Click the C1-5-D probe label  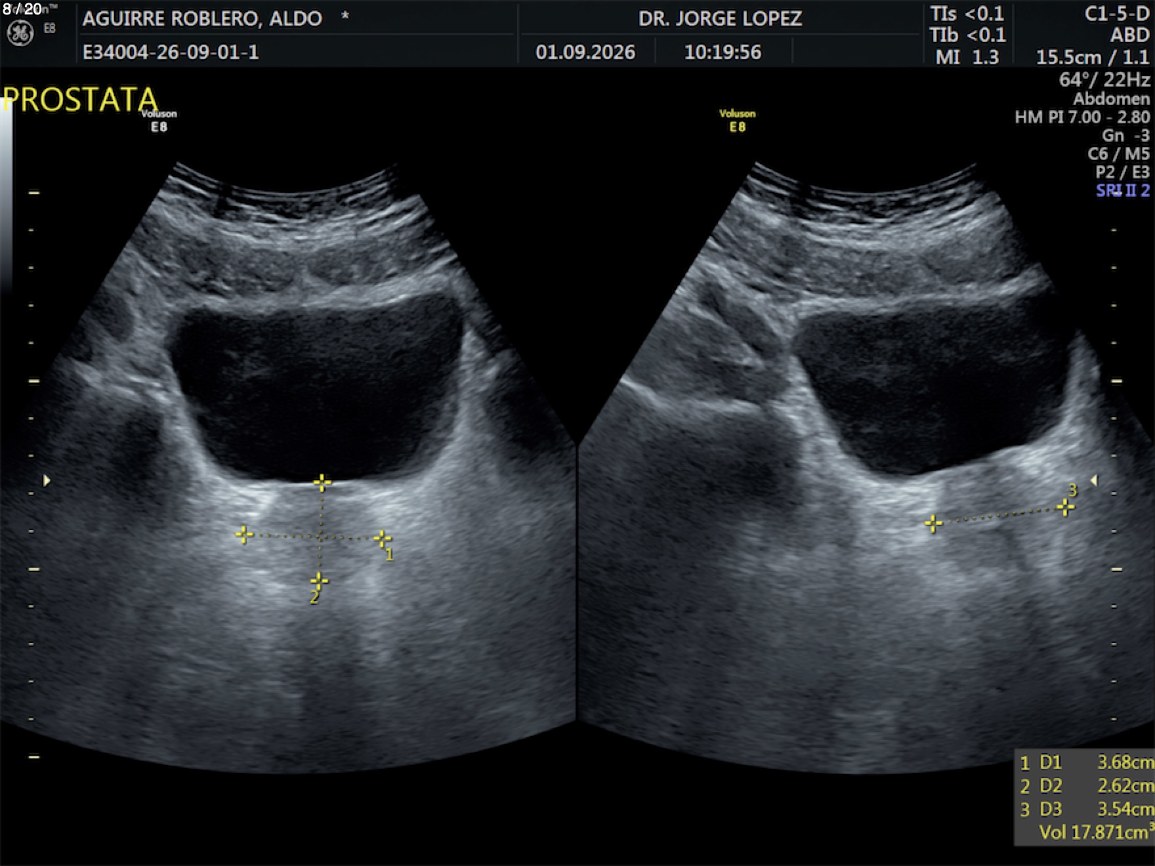(x=1117, y=14)
